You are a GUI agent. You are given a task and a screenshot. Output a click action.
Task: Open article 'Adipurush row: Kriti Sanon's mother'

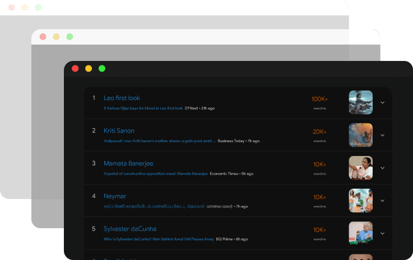pyautogui.click(x=160, y=141)
